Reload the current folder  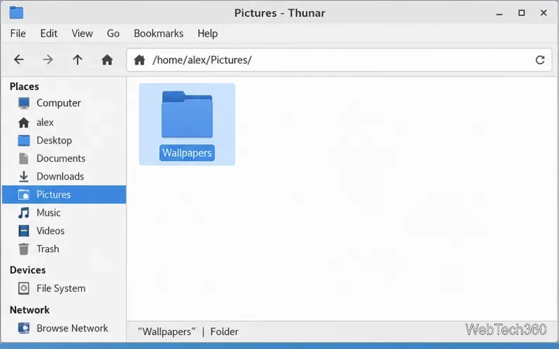point(540,60)
